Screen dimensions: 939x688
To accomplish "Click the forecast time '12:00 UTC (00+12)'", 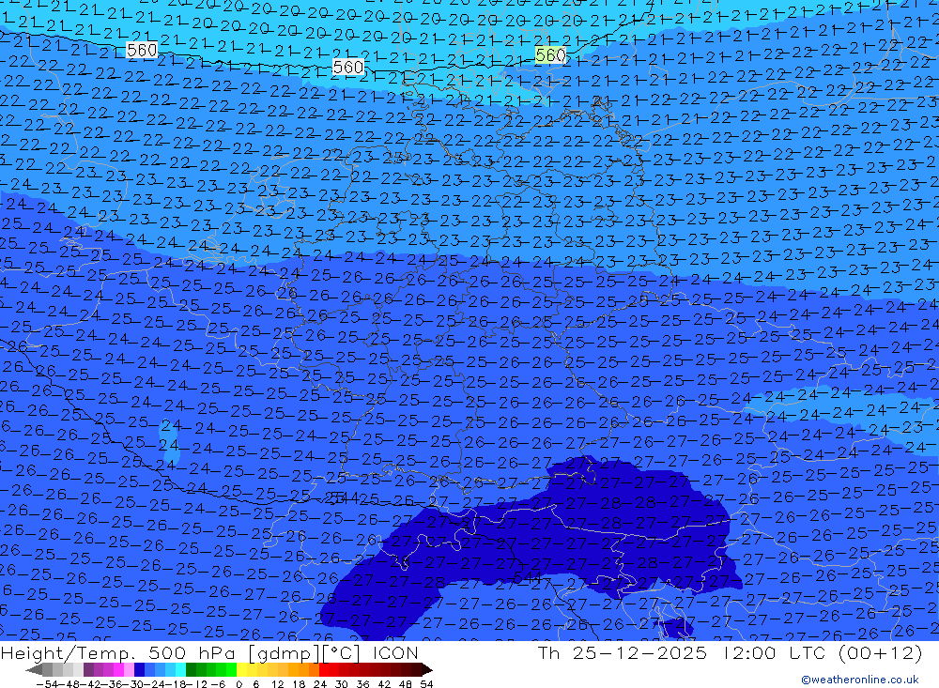I will [x=823, y=652].
